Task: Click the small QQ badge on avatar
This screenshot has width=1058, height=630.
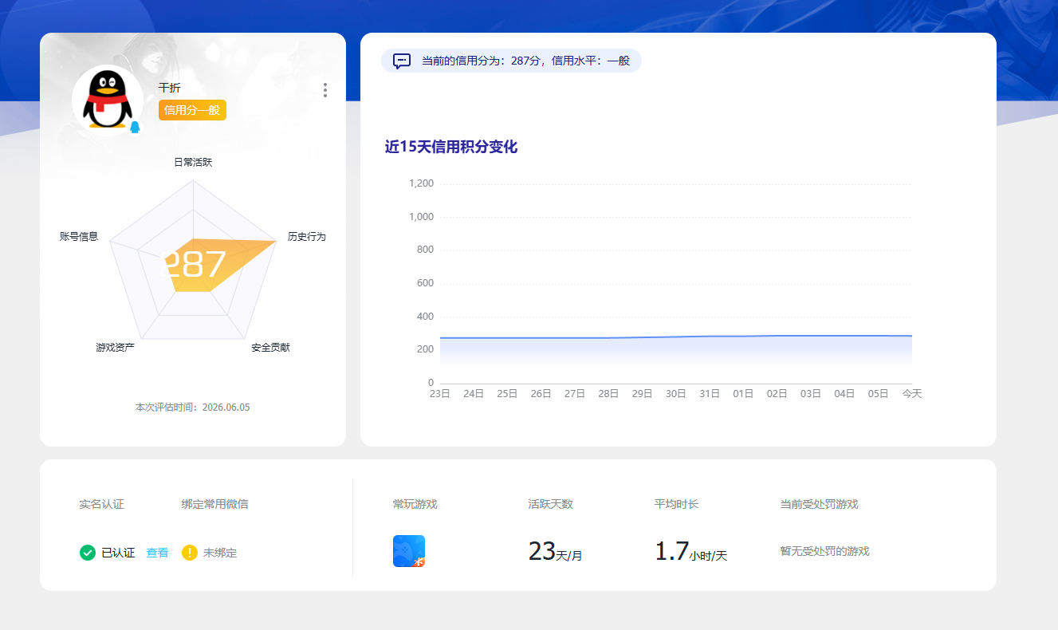Action: pyautogui.click(x=135, y=127)
